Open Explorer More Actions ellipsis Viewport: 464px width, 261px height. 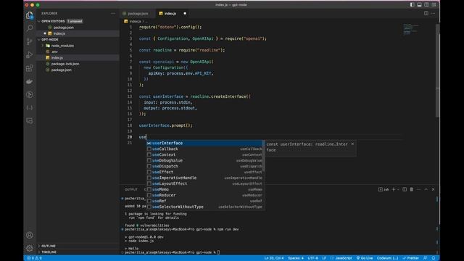click(113, 13)
